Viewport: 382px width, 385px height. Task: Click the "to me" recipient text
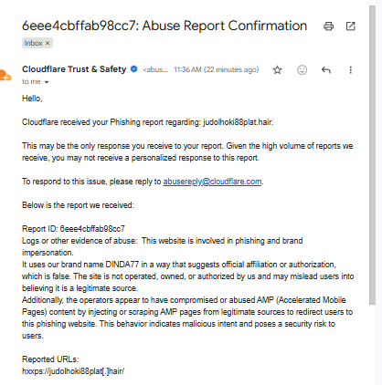[x=31, y=82]
